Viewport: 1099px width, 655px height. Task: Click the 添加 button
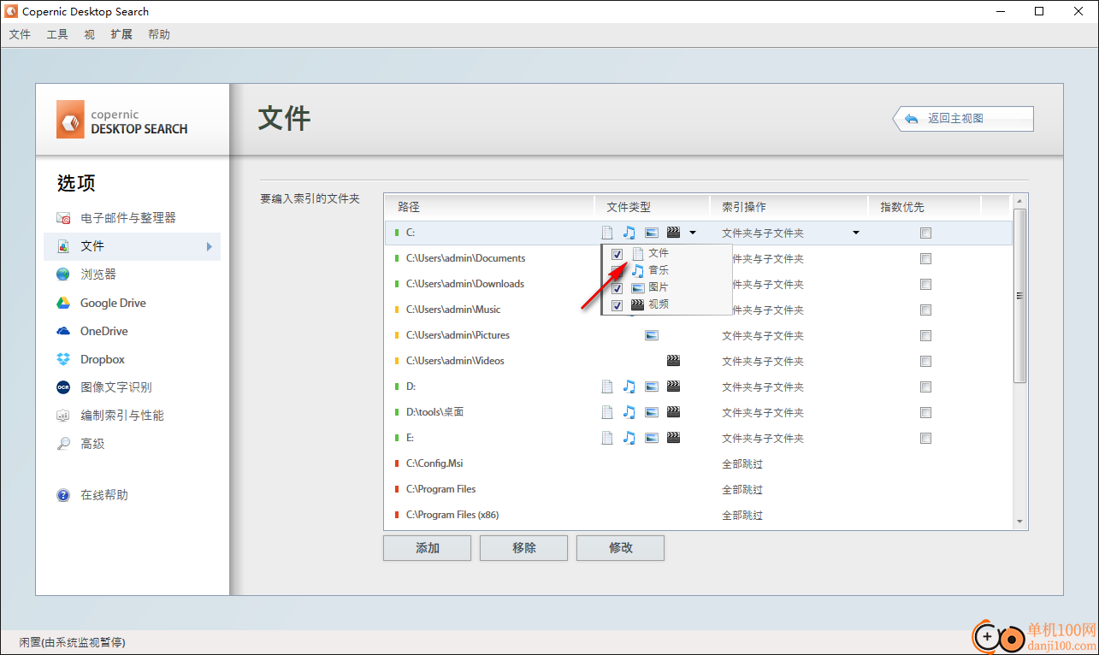(427, 548)
